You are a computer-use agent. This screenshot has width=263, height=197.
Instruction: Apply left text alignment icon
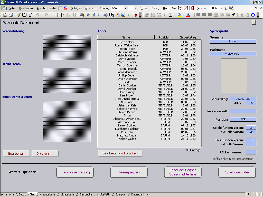[x=198, y=15]
